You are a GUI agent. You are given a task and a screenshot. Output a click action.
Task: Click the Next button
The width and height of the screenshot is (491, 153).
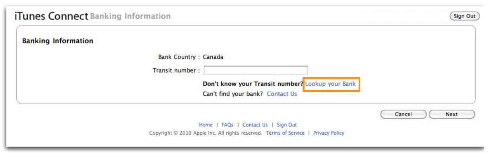tap(452, 114)
